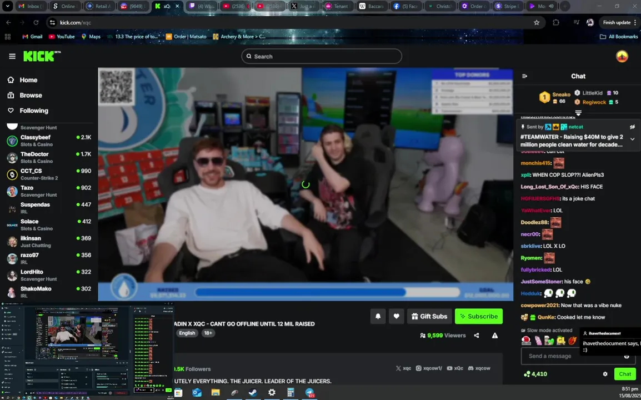Open TheDoctor's channel in the sidebar

click(49, 157)
